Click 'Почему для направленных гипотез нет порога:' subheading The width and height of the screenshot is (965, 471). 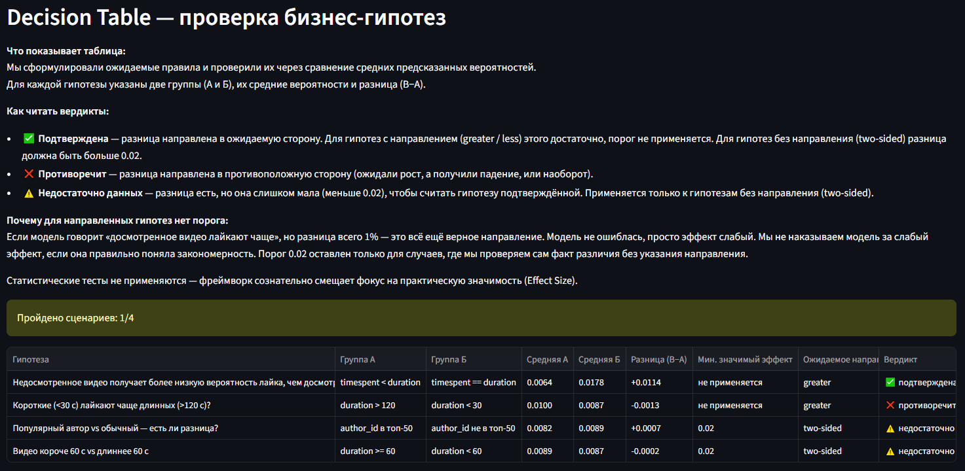[117, 220]
